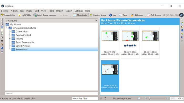Click the thumbnail size slider handle
The height and width of the screenshot is (103, 184).
click(x=149, y=99)
